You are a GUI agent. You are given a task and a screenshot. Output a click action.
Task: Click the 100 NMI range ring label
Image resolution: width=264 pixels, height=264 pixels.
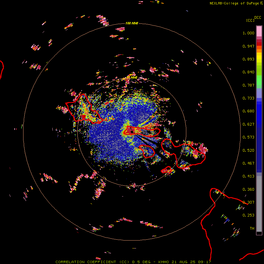pyautogui.click(x=132, y=23)
